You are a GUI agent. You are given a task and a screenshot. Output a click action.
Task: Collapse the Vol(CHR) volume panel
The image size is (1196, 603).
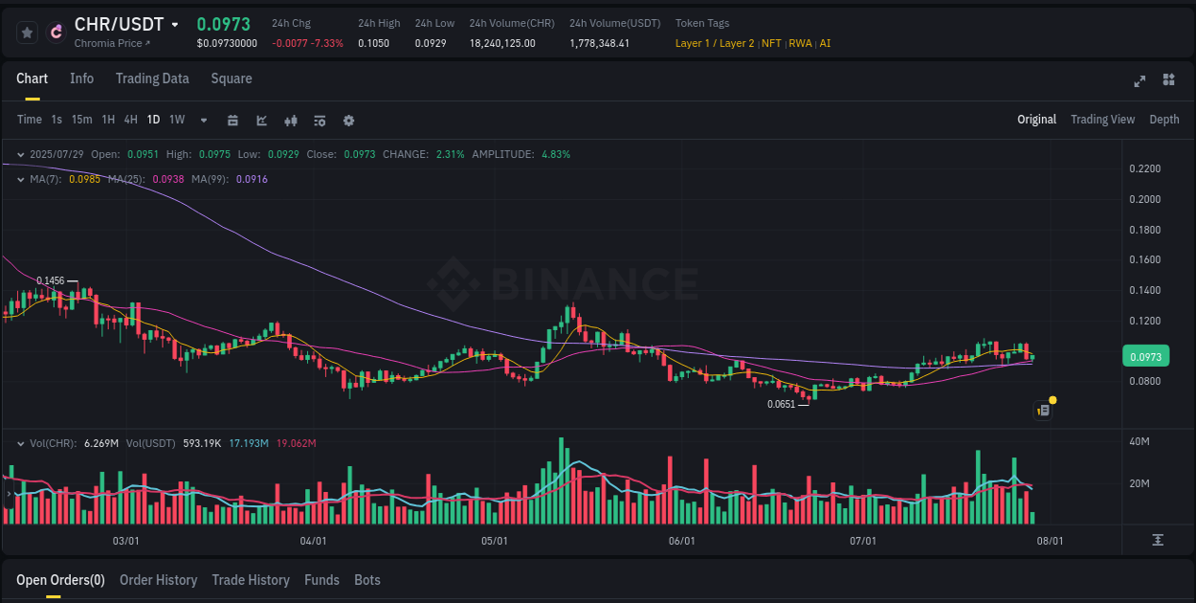coord(19,443)
